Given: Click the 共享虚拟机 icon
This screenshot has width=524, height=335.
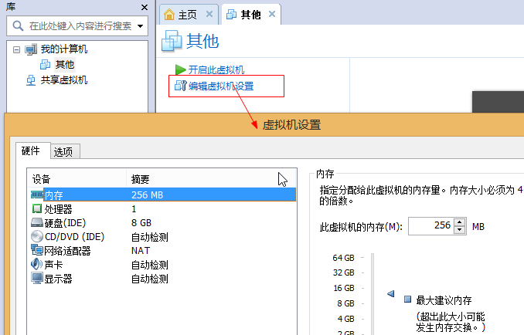Looking at the screenshot, I should coord(31,80).
